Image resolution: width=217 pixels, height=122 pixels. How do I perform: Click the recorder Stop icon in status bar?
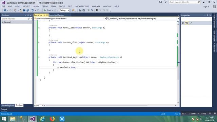coord(215,114)
